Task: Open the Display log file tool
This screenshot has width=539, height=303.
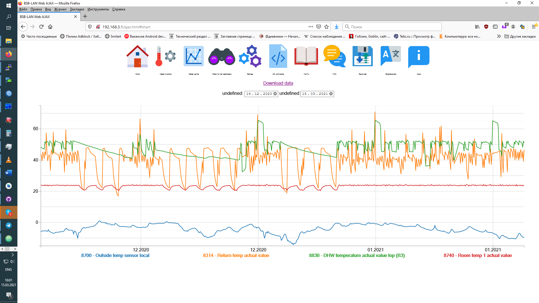Action: pos(193,56)
